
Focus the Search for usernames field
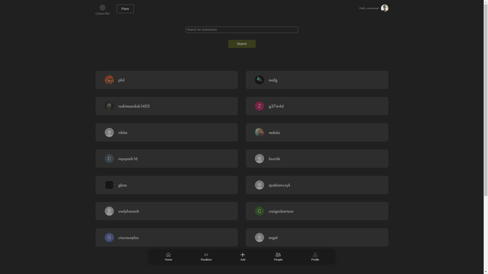click(x=241, y=30)
